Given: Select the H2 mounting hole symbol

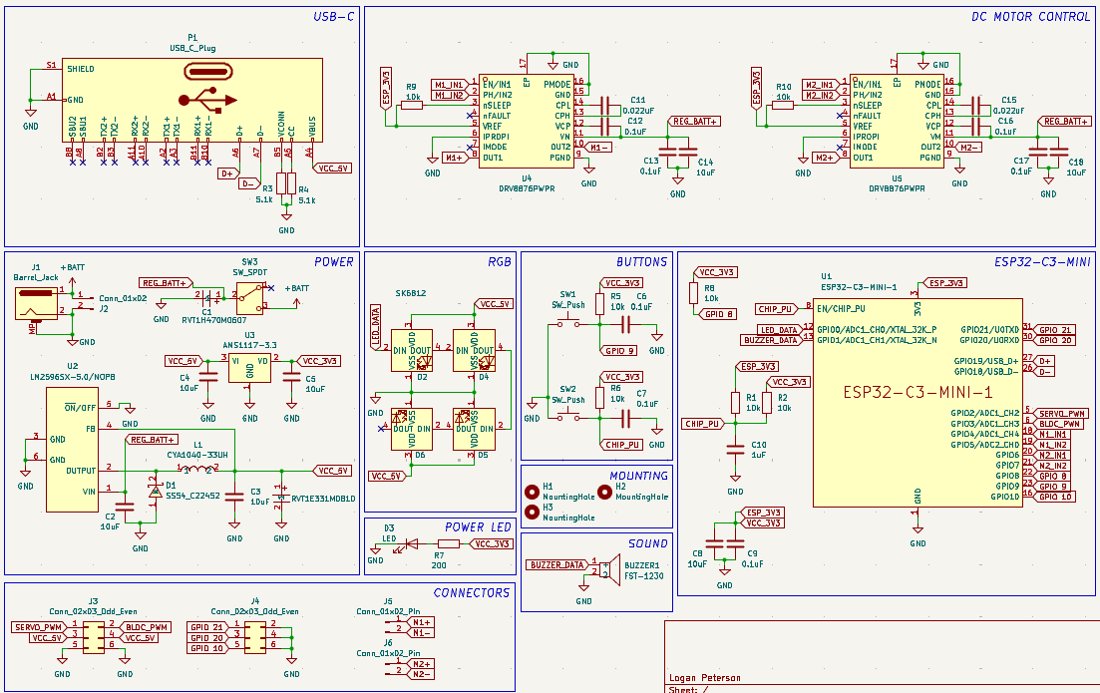Looking at the screenshot, I should (605, 492).
